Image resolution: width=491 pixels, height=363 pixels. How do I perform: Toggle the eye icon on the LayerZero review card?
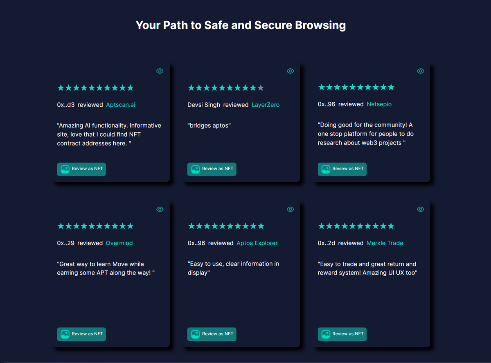click(x=291, y=71)
